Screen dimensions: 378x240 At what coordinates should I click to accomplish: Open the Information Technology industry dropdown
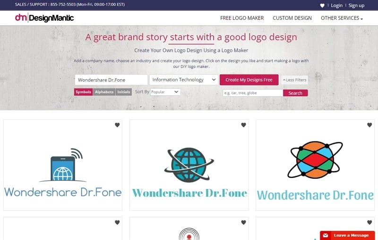coord(184,80)
